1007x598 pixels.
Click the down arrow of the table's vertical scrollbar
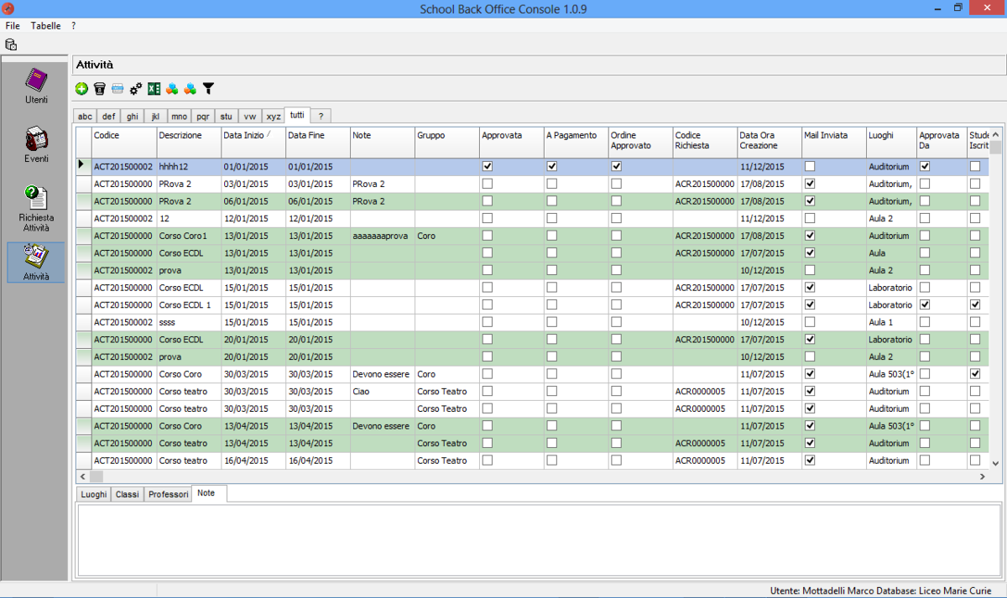click(x=996, y=463)
